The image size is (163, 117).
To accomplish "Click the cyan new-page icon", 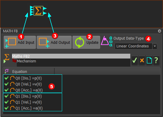I will click(x=149, y=60).
